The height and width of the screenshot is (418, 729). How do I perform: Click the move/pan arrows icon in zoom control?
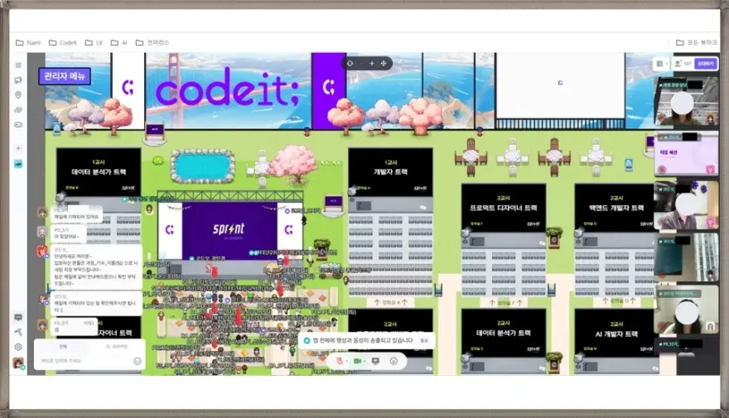384,63
